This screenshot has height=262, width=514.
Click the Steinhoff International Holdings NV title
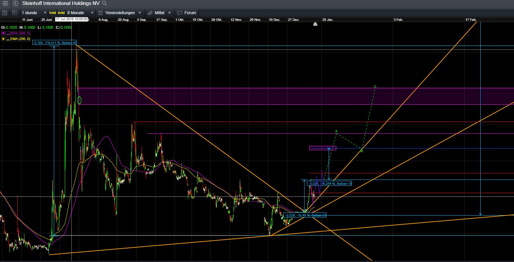tap(61, 3)
